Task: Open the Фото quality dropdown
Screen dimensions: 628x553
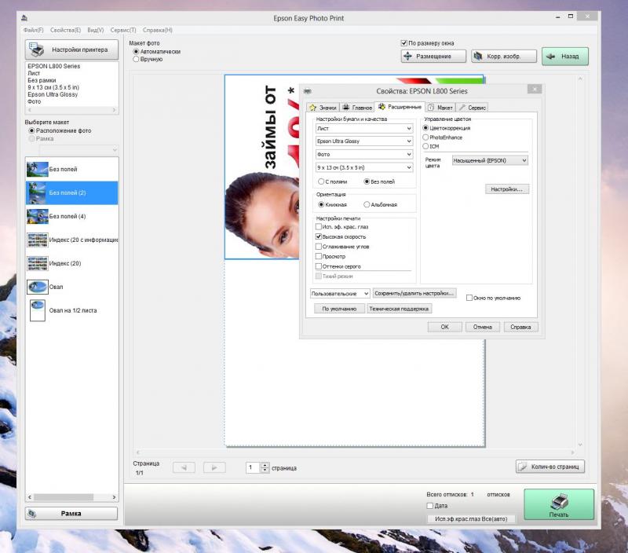Action: (x=364, y=154)
